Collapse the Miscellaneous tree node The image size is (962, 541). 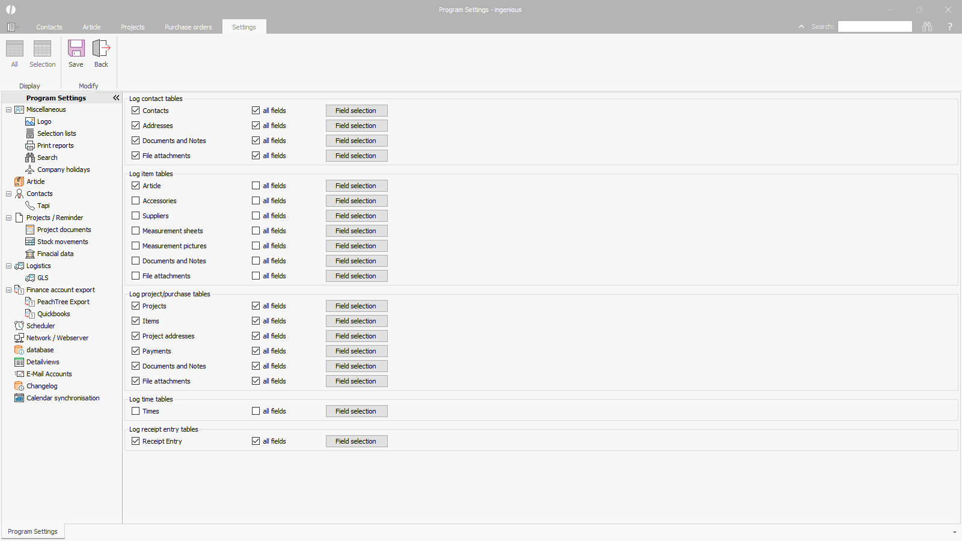point(8,109)
